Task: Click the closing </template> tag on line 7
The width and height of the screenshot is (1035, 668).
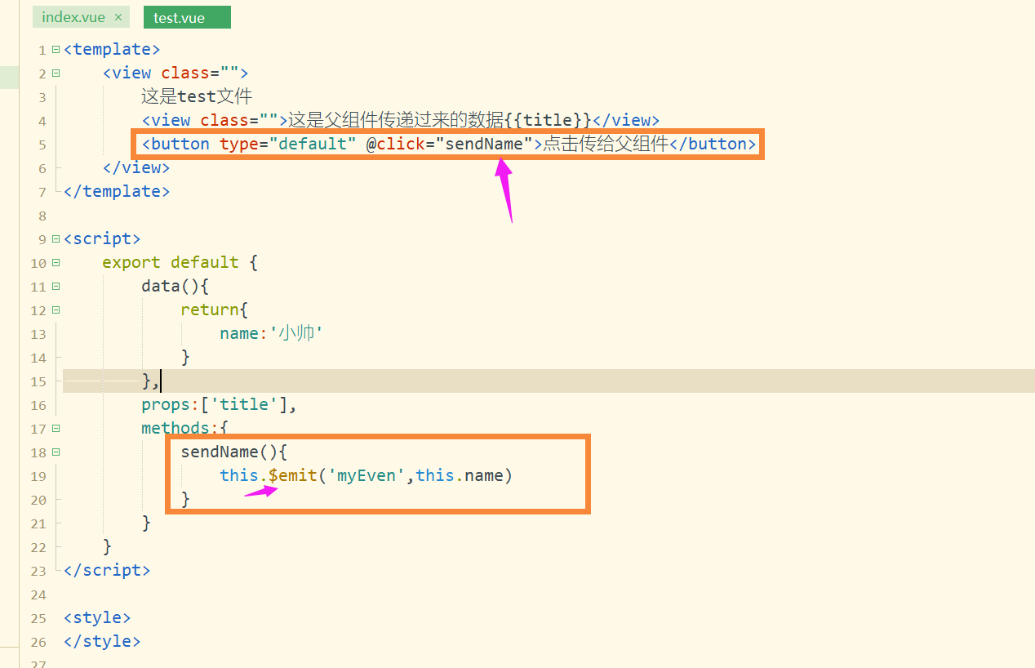Action: click(117, 191)
